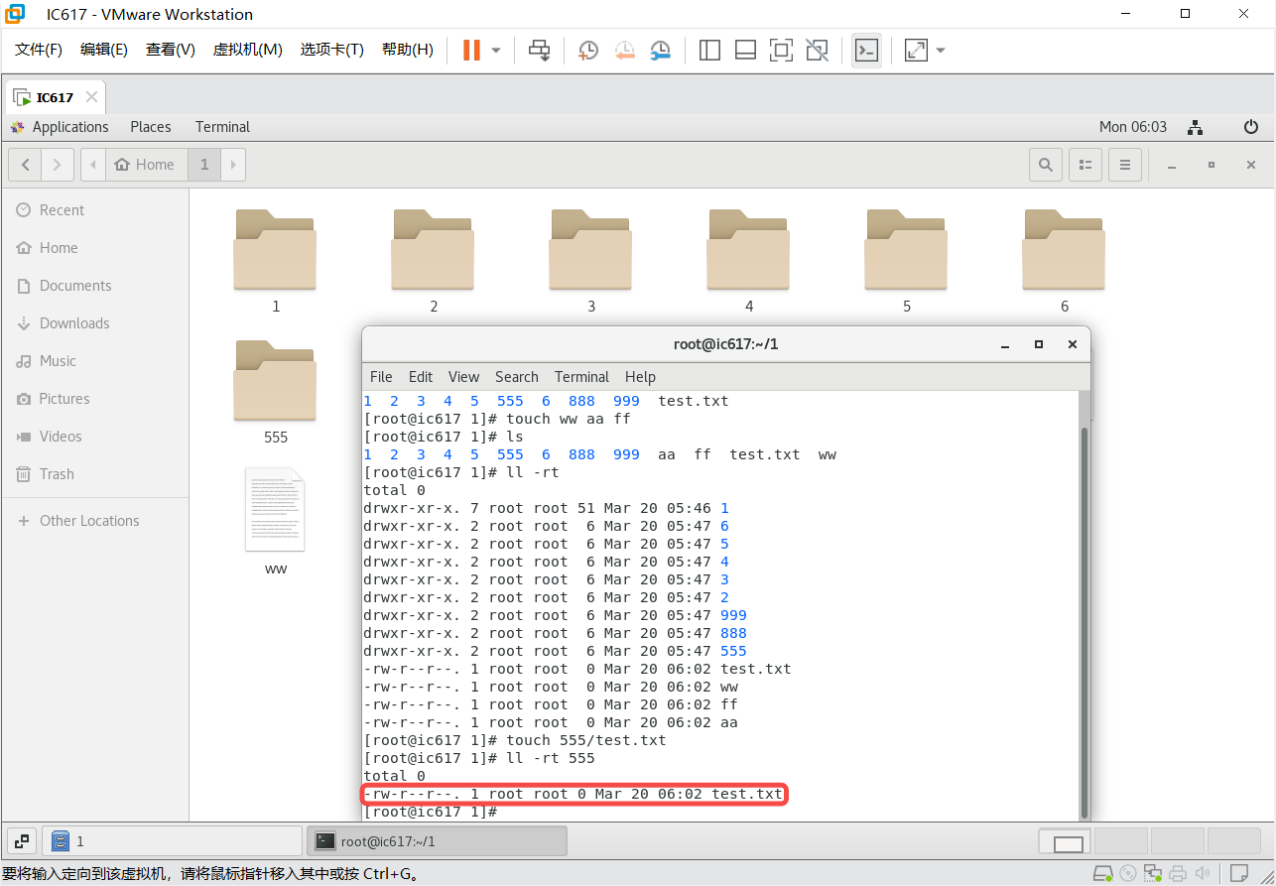
Task: Navigate to Home in the path bar
Action: pyautogui.click(x=145, y=165)
